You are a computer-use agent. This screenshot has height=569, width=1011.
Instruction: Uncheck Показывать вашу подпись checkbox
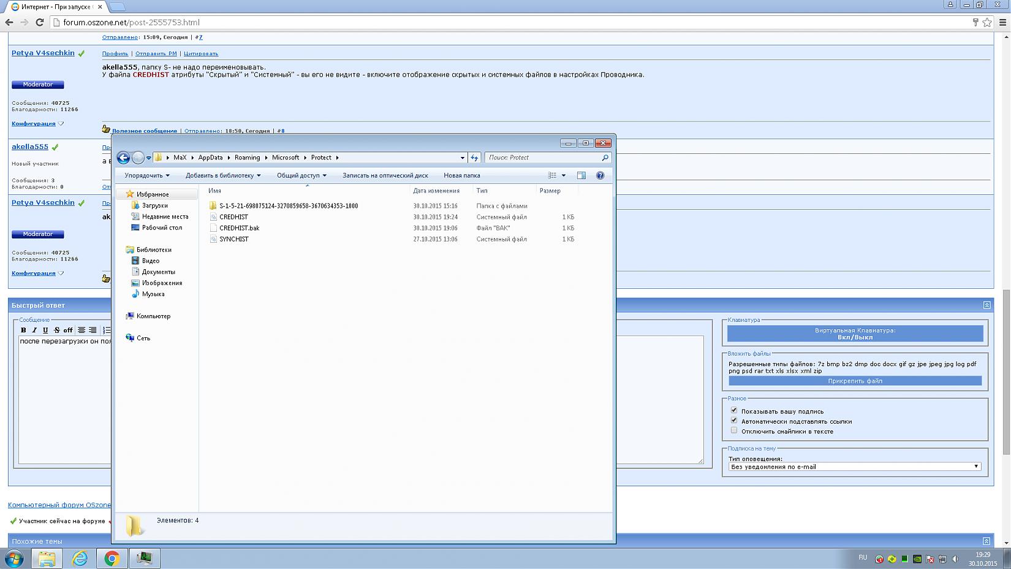click(x=733, y=410)
